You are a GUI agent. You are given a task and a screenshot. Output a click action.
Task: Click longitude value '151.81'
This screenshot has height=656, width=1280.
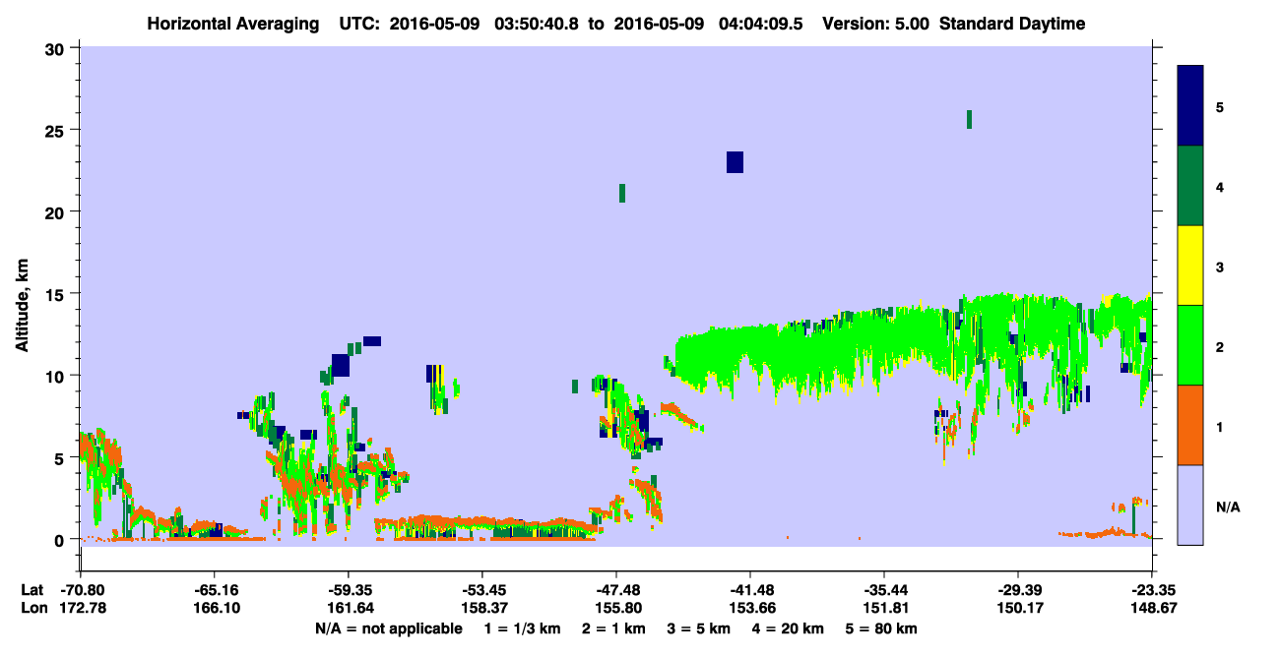pos(884,608)
